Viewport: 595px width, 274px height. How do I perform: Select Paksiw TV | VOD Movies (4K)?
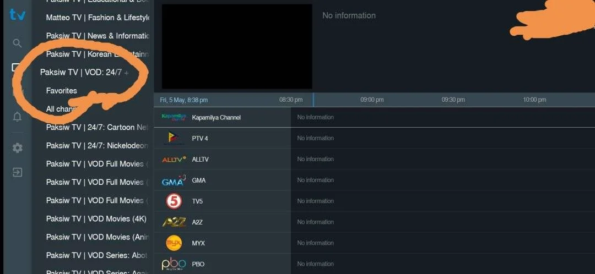[96, 218]
